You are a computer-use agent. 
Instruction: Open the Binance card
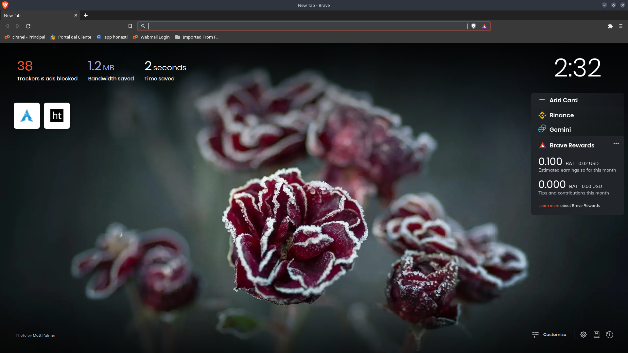pyautogui.click(x=561, y=115)
